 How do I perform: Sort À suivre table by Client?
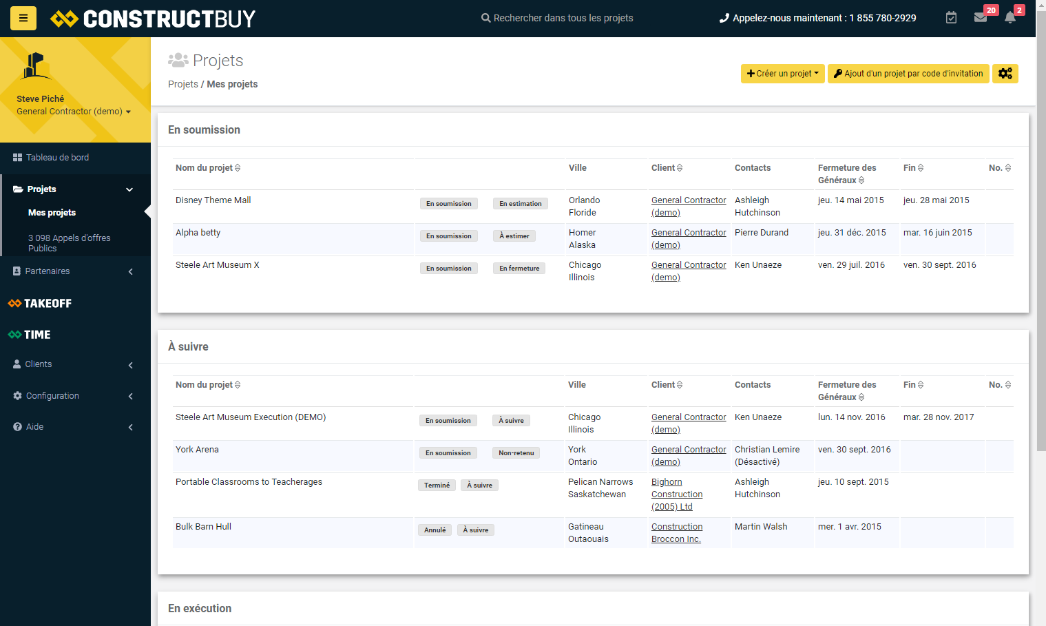pos(667,385)
